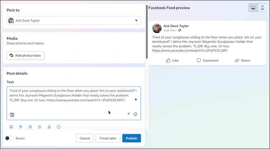Click the globe public audience icon
The width and height of the screenshot is (270, 149).
(179, 30)
